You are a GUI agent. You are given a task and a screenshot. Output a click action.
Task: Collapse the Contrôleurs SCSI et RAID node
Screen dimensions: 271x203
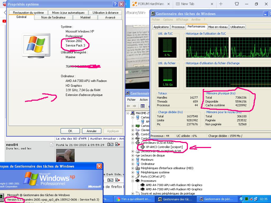coord(133,143)
